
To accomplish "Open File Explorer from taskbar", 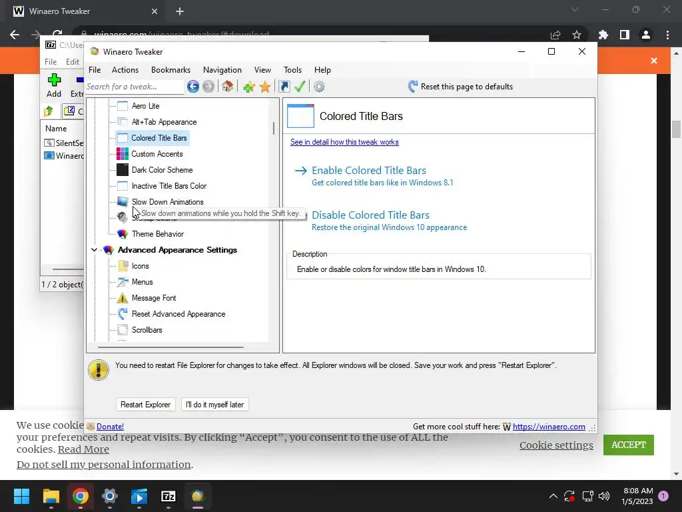I will (x=51, y=496).
